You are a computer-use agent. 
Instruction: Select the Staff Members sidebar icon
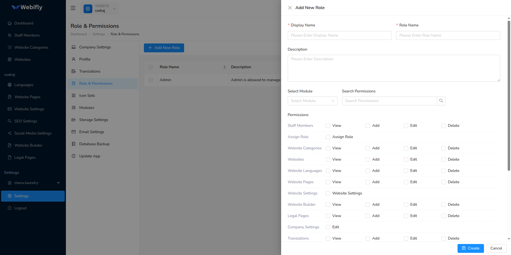tap(9, 35)
